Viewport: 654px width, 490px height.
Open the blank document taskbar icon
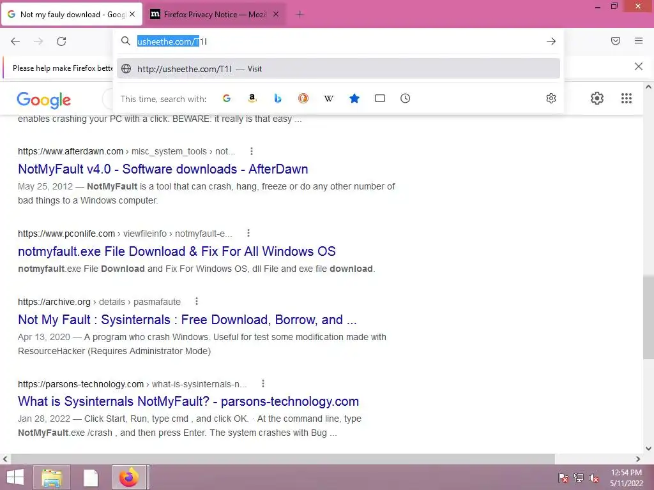coord(91,477)
